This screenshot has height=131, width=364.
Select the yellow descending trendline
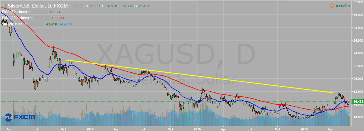click(x=199, y=76)
